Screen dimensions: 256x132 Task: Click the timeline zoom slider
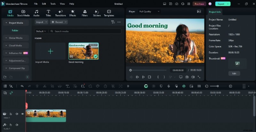(218, 86)
